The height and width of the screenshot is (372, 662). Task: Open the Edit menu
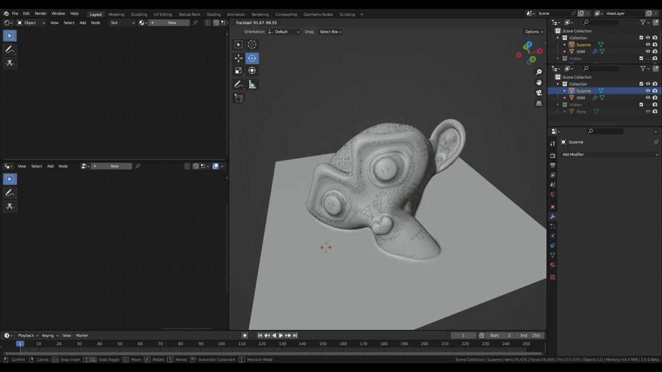click(x=26, y=13)
